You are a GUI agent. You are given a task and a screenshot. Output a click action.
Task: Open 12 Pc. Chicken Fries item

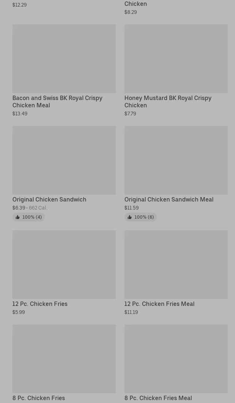tap(40, 304)
